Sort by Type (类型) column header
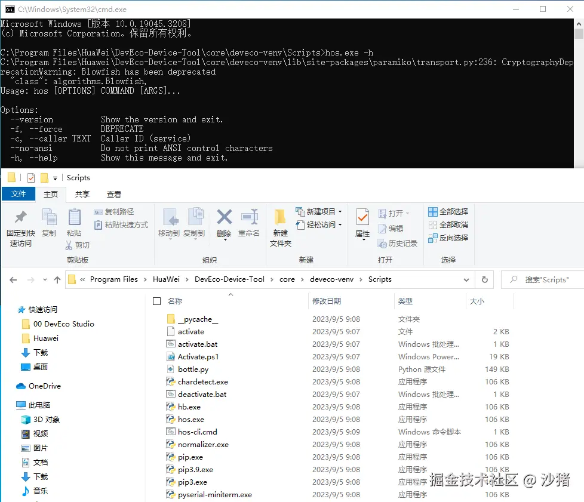 coord(405,301)
